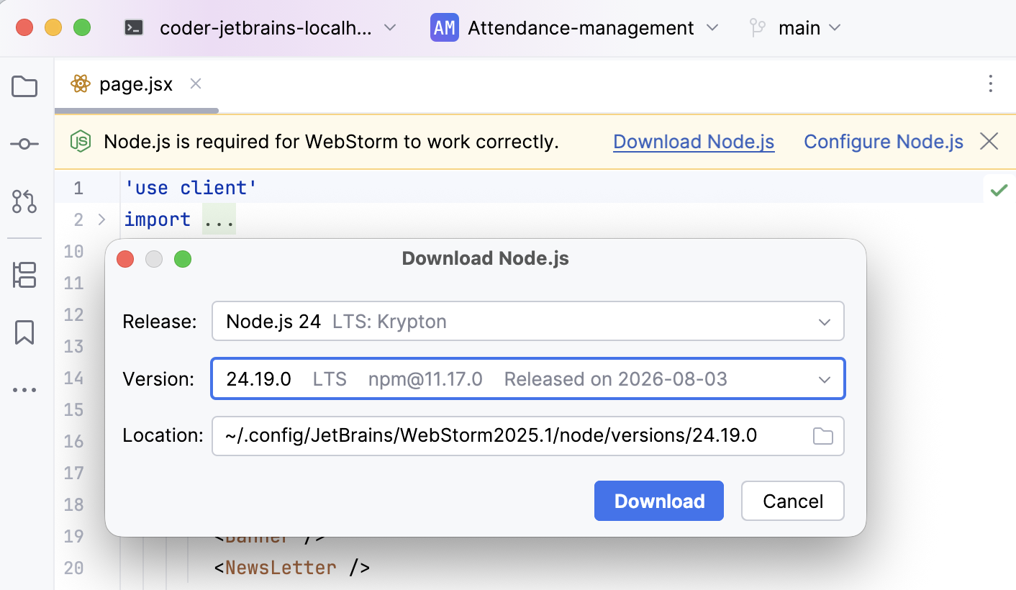
Task: Open the Pull Requests tool window icon
Action: 24,202
